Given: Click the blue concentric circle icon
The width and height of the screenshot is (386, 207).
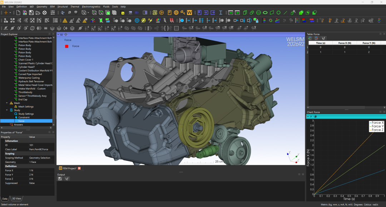Looking at the screenshot, I should pos(137,20).
